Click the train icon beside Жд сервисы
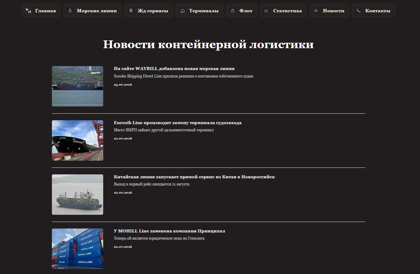The image size is (420, 274). point(131,10)
